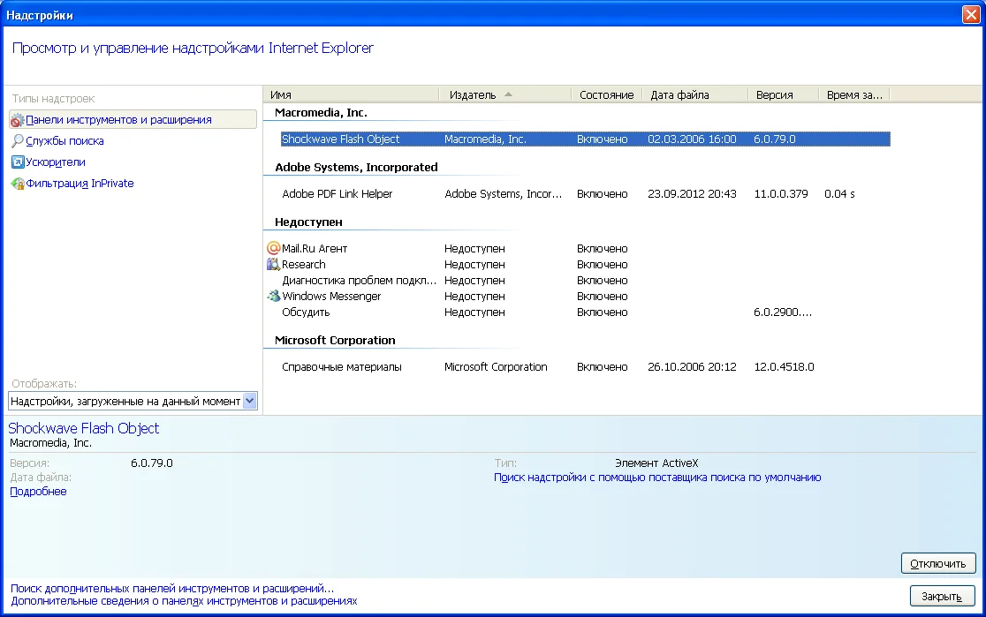Click the search providers magnifier icon
The image size is (986, 617).
click(x=18, y=141)
